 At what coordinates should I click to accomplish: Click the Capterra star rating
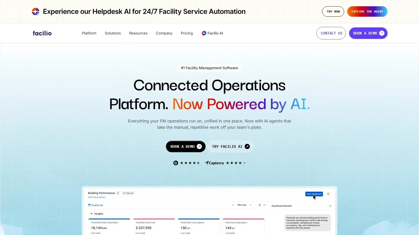236,163
